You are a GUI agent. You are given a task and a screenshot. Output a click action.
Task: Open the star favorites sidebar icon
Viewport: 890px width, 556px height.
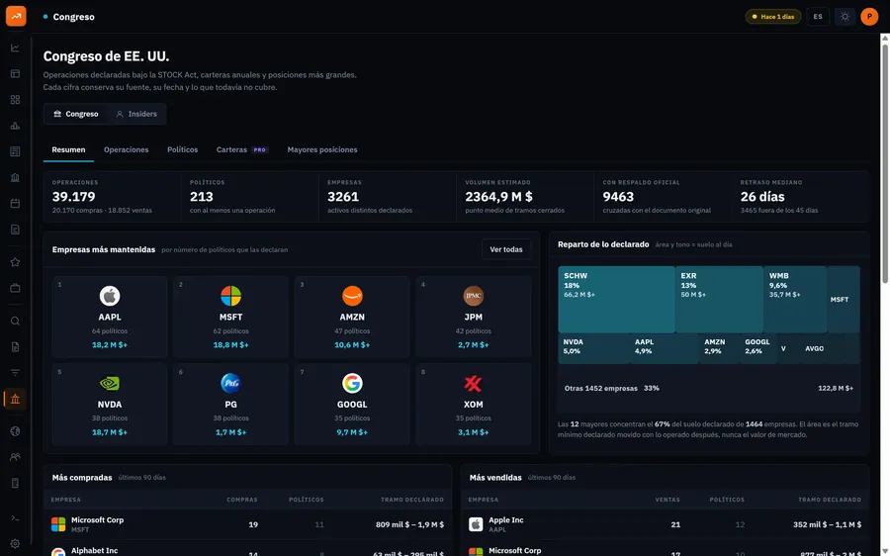coord(15,262)
